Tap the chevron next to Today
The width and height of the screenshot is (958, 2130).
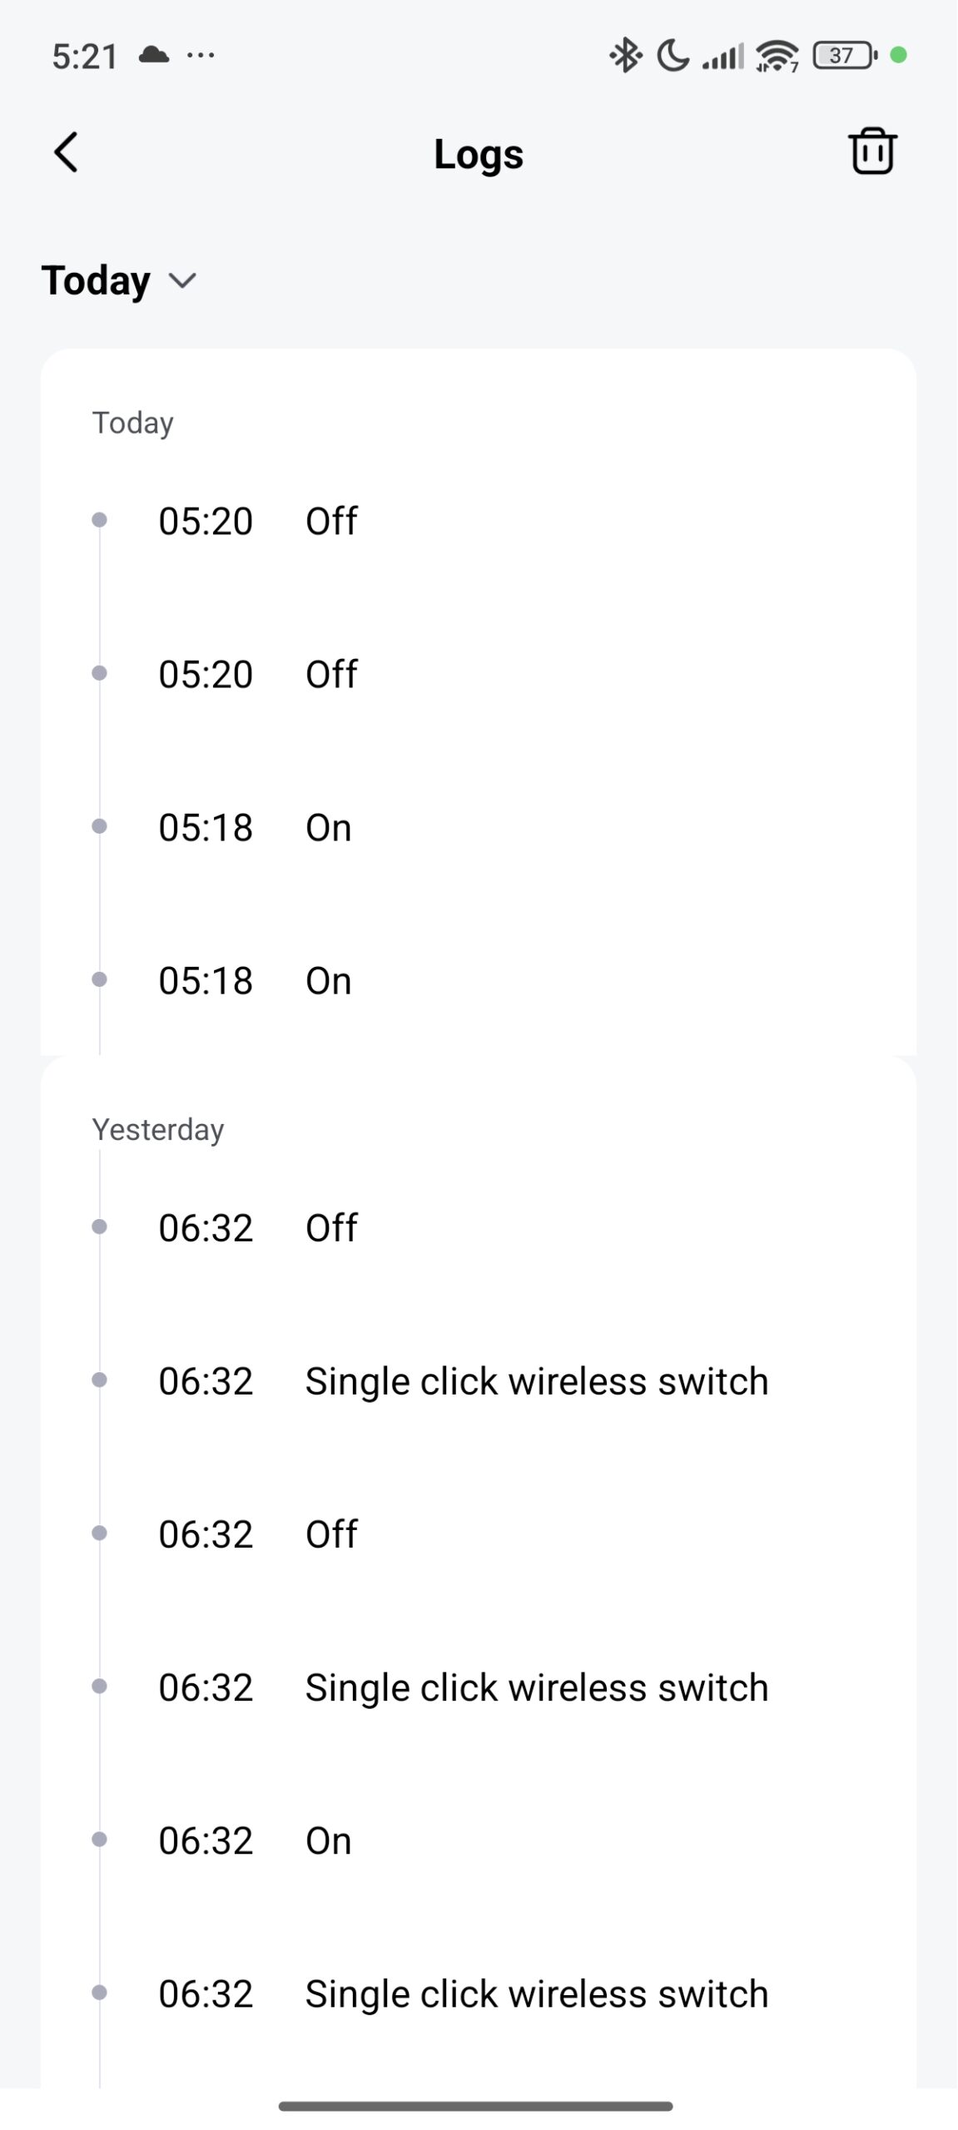pos(182,280)
